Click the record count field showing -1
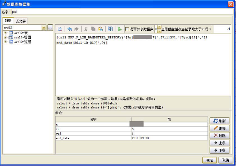 pos(222,29)
